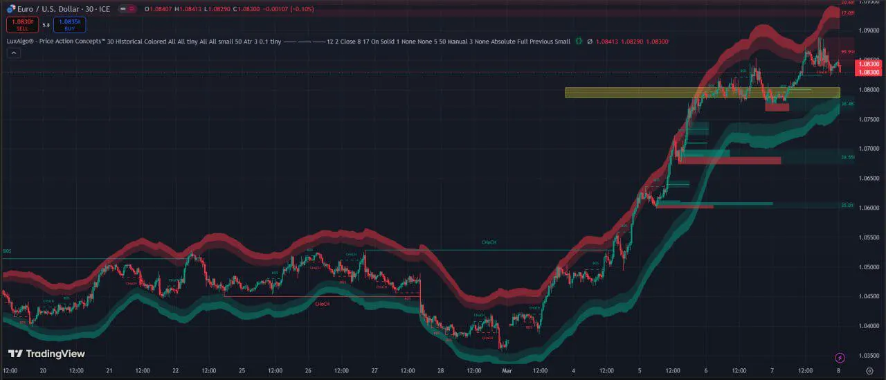Image resolution: width=886 pixels, height=380 pixels.
Task: Click the teal CHoCH label above the long line
Action: pyautogui.click(x=489, y=243)
